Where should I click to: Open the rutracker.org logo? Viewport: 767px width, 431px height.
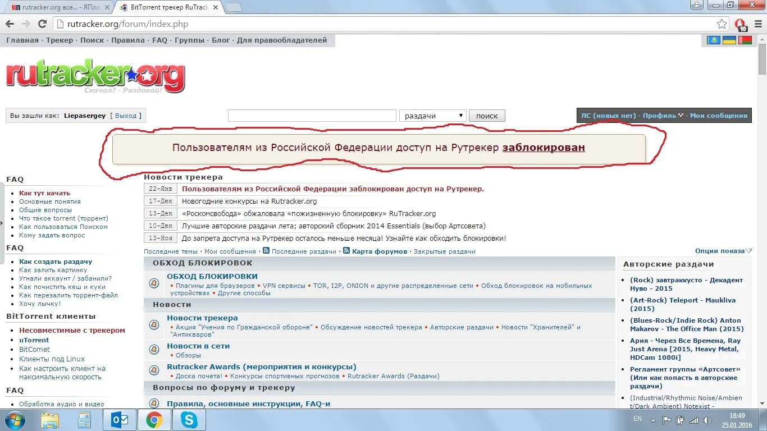coord(95,76)
